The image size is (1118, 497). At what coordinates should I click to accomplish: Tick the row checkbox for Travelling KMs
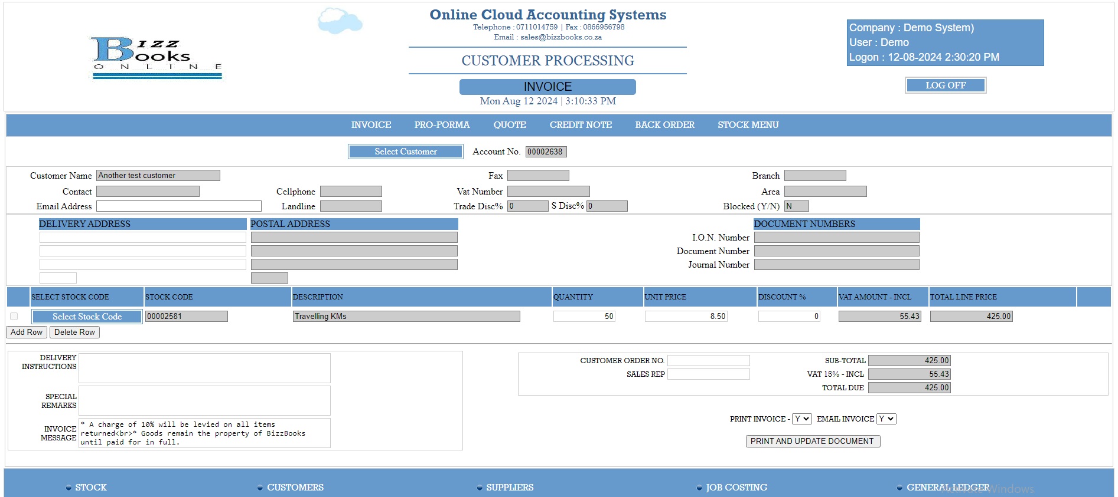tap(14, 317)
